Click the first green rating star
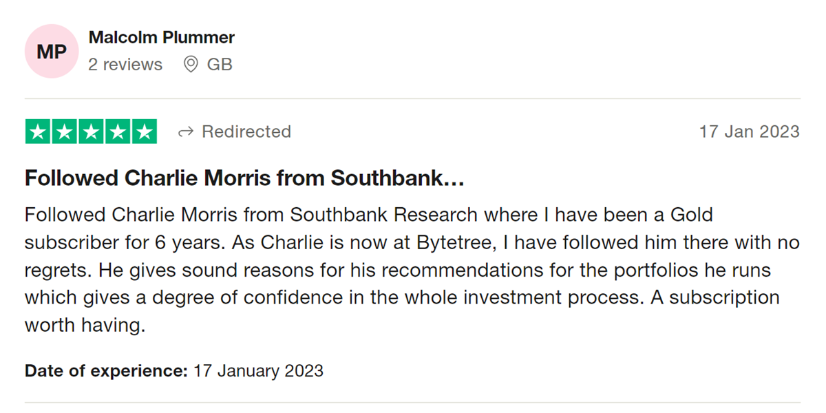The image size is (826, 413). pos(39,131)
